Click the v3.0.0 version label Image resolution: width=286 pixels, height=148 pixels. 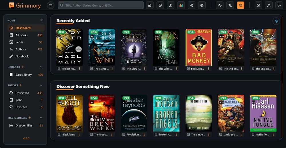26,138
